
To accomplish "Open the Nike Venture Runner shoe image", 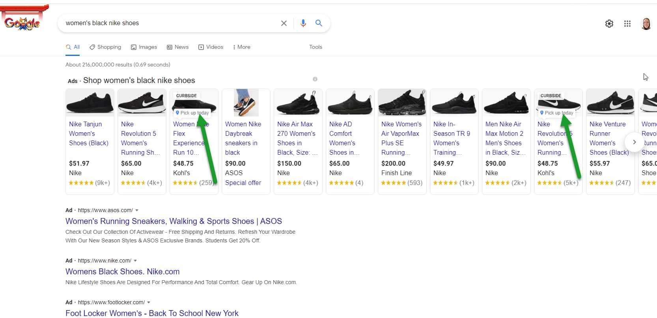I will click(610, 103).
